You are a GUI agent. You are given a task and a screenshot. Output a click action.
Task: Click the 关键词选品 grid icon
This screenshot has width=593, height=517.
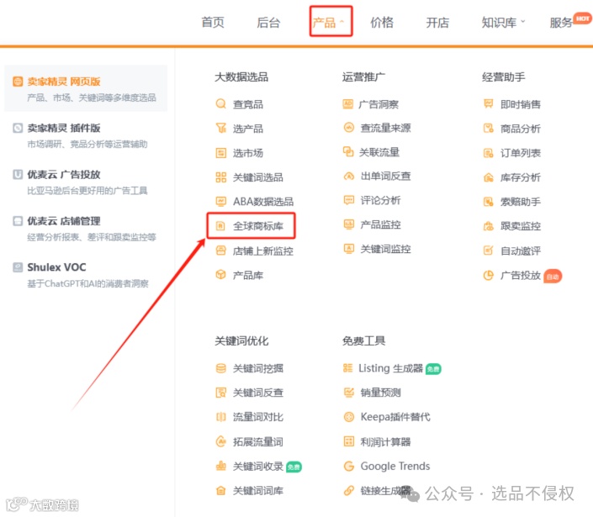point(221,177)
